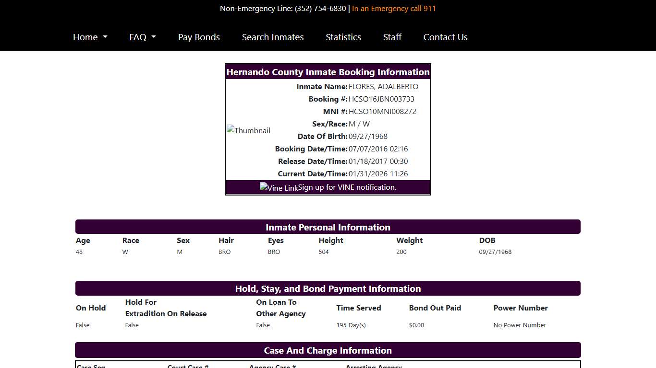Viewport: 656px width, 368px height.
Task: Click the Hold, Stay, and Bond Payment header
Action: pyautogui.click(x=328, y=288)
